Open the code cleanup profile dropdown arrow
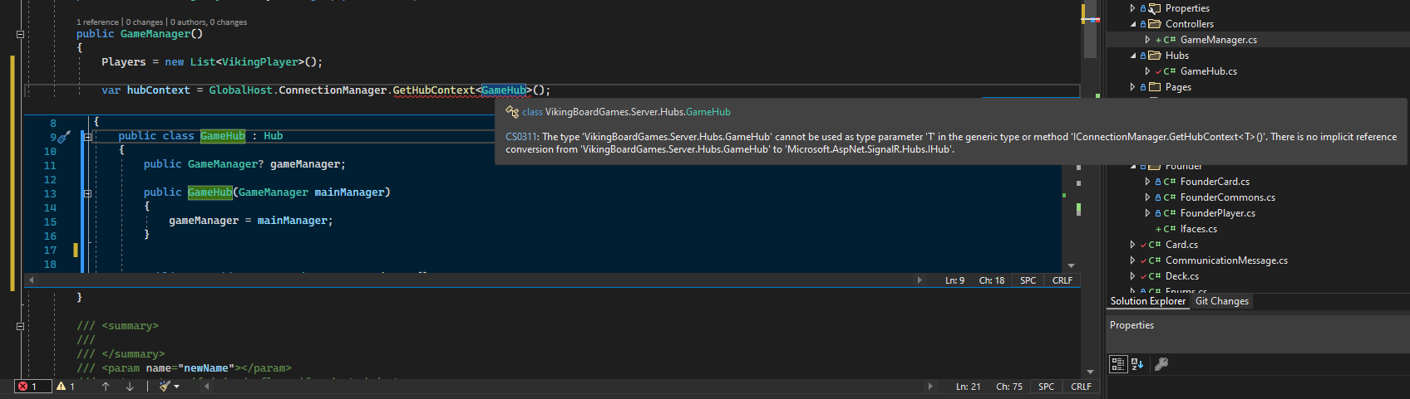The image size is (1410, 399). (x=176, y=387)
